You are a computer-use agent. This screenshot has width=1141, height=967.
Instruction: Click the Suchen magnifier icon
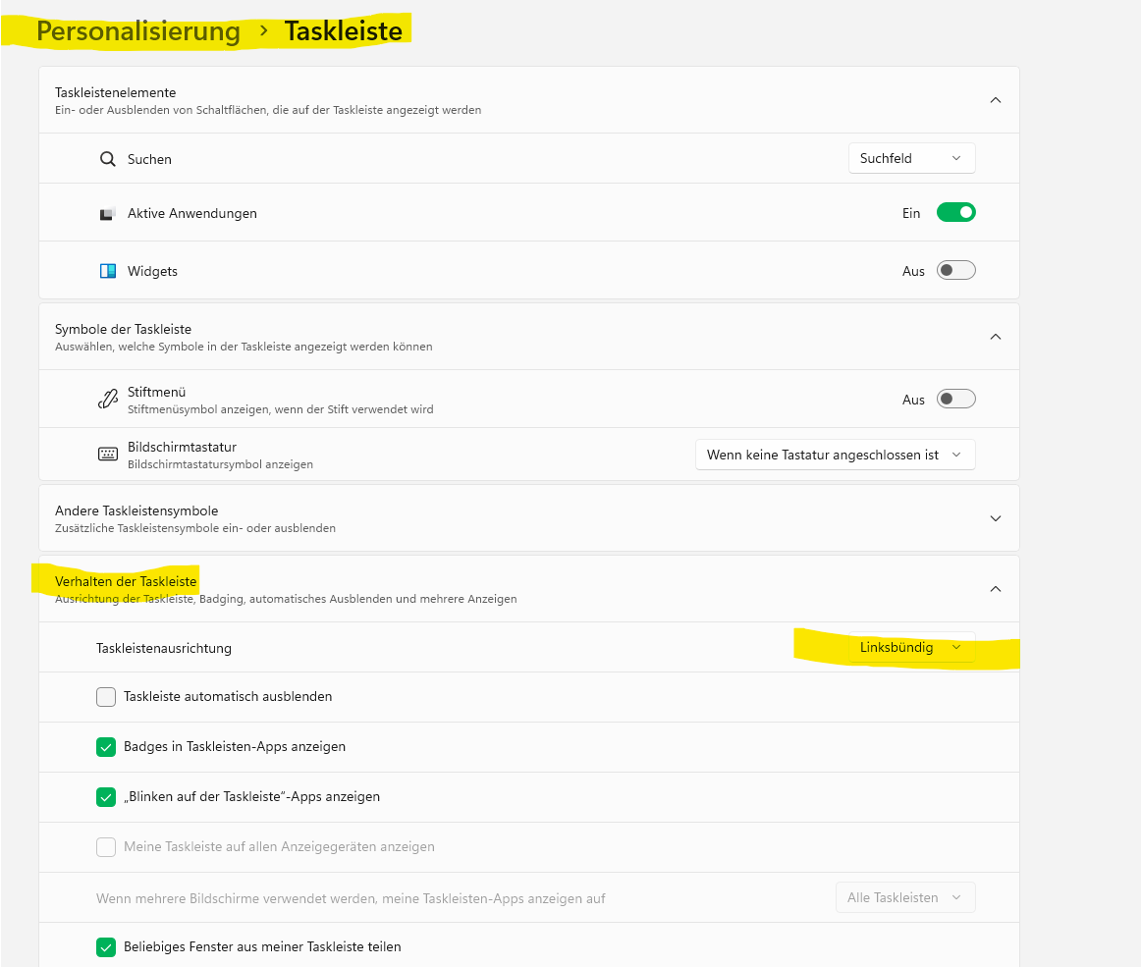108,159
